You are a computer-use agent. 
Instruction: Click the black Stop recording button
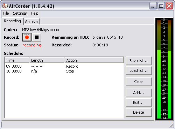(x=37, y=37)
